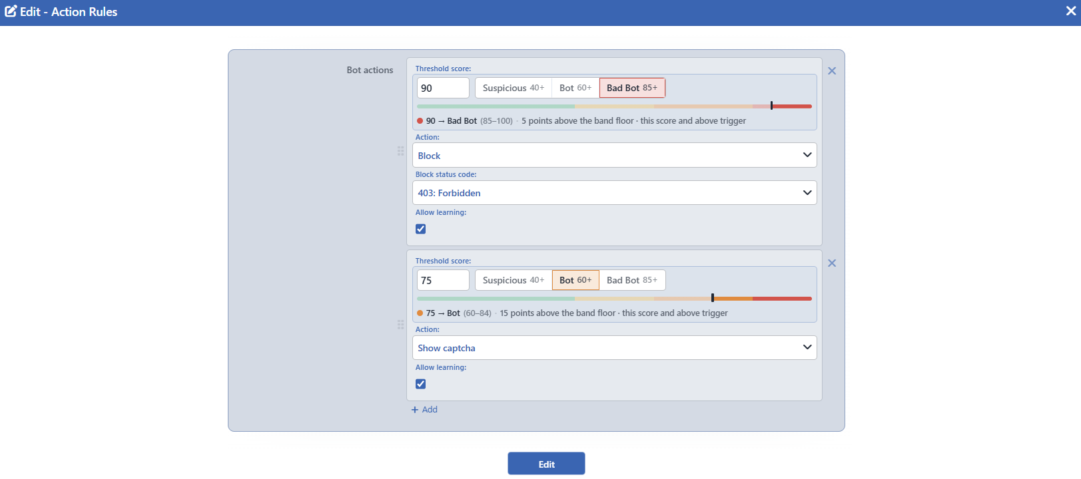Remove the 90 threshold rule
This screenshot has height=479, width=1081.
832,71
